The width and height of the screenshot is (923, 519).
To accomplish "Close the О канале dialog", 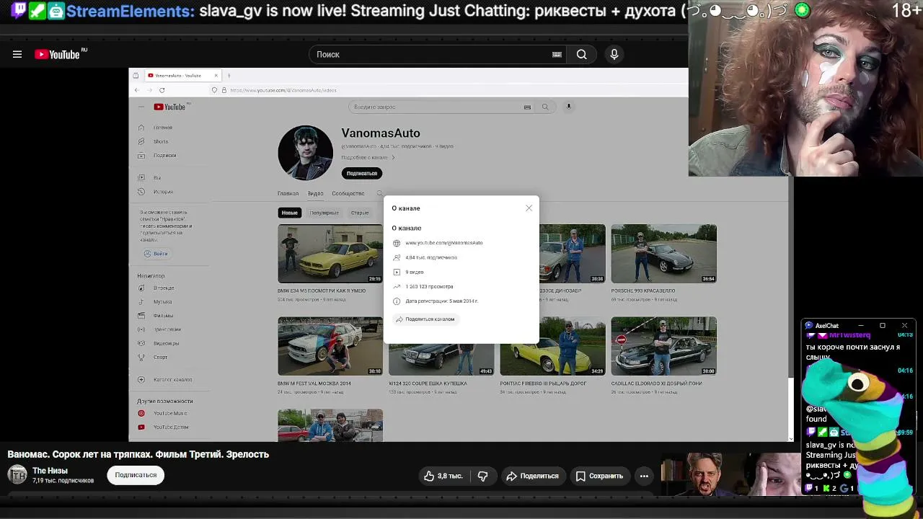I will [x=529, y=208].
